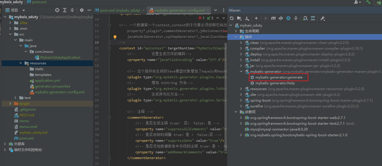This screenshot has width=382, height=166.
Task: Click fold marker on context line 15
Action: pyautogui.click(x=110, y=48)
